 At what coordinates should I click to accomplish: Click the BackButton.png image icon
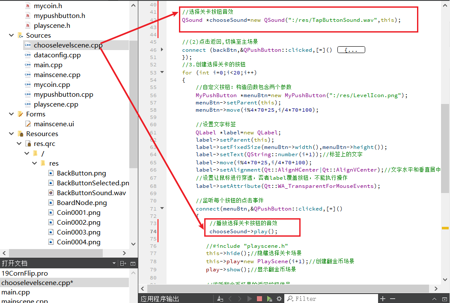51,173
